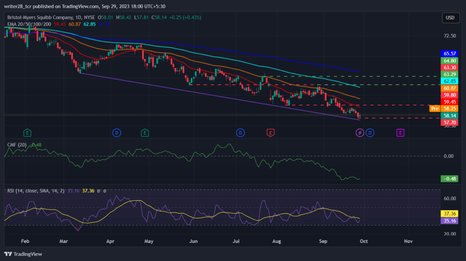This screenshot has height=261, width=466.
Task: Select the RSI (14, close, SMA, 14, 2) legend
Action: pyautogui.click(x=35, y=191)
